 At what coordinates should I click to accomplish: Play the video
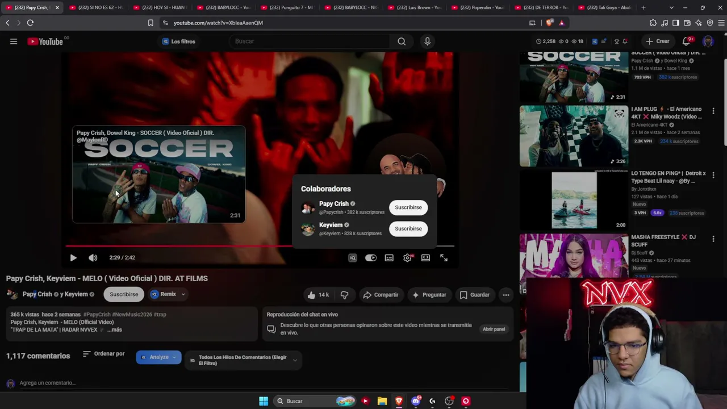point(73,258)
